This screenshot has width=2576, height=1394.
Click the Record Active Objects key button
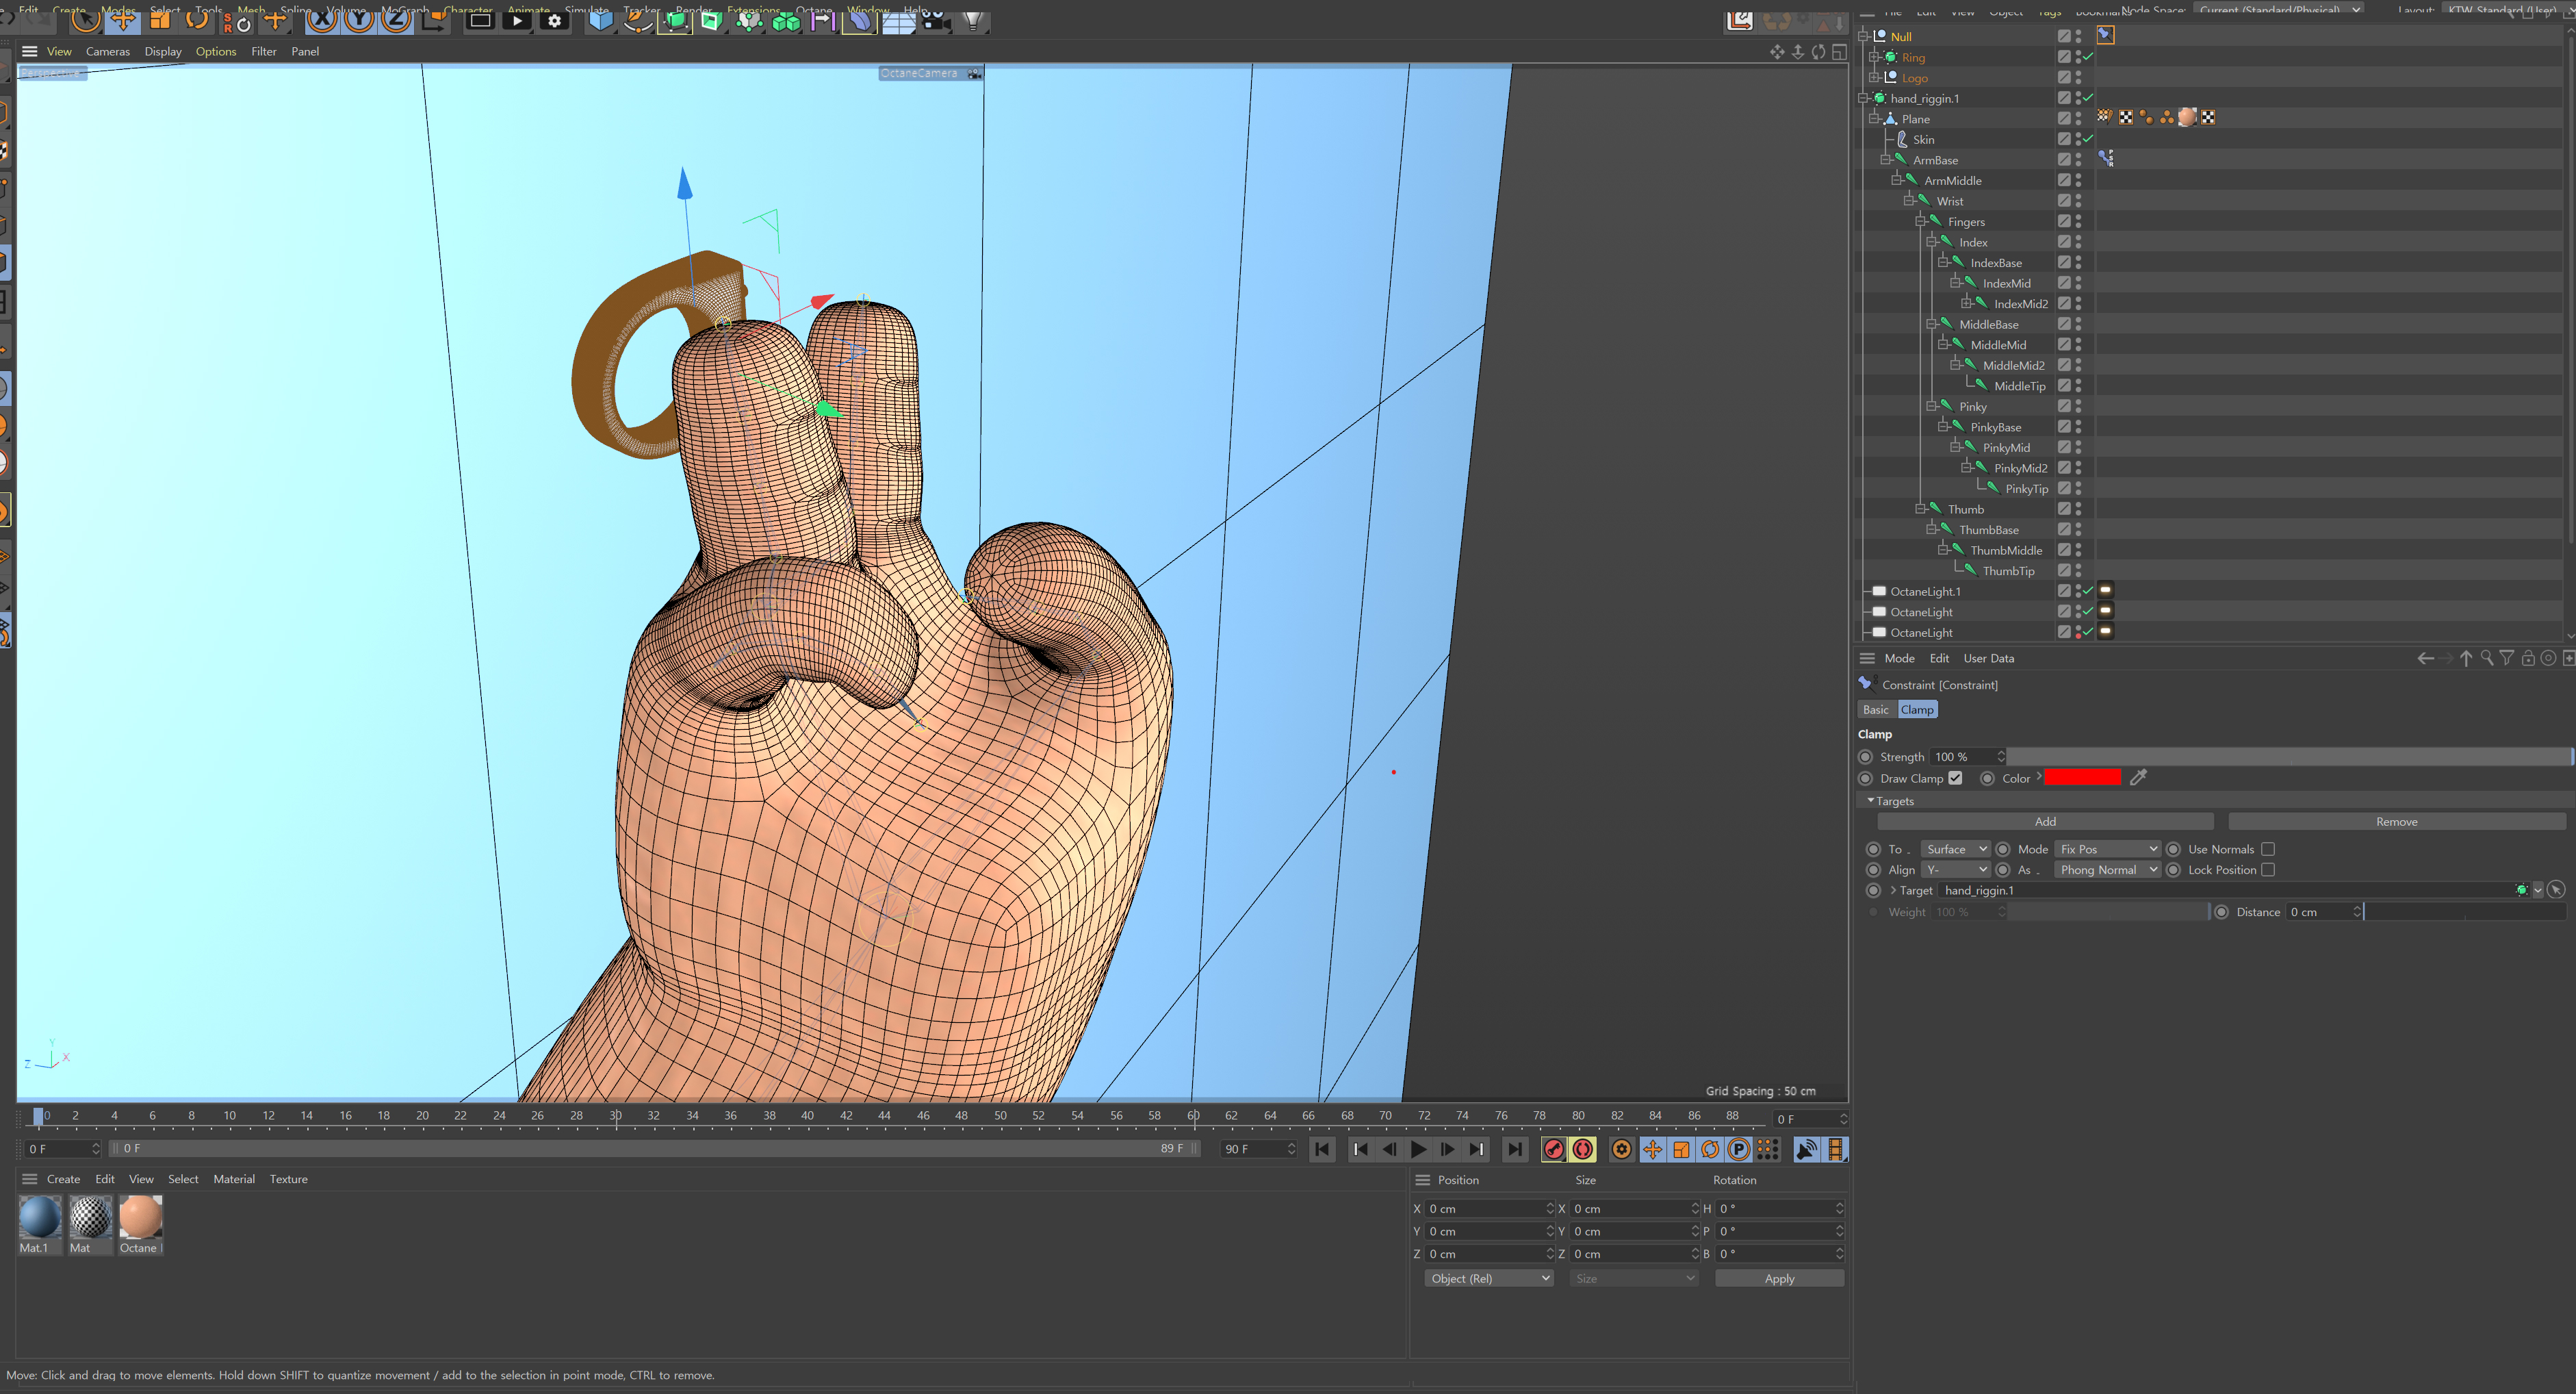click(1553, 1149)
